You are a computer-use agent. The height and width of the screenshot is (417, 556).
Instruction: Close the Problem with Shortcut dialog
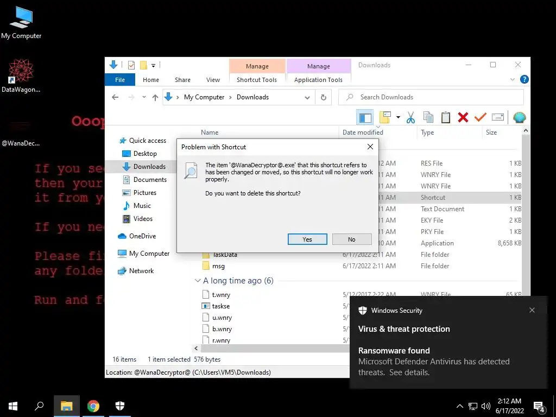(370, 147)
